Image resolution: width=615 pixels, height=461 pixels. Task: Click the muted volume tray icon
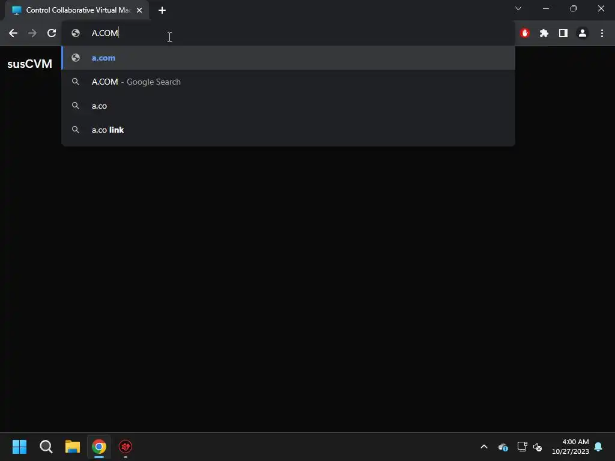pyautogui.click(x=538, y=447)
